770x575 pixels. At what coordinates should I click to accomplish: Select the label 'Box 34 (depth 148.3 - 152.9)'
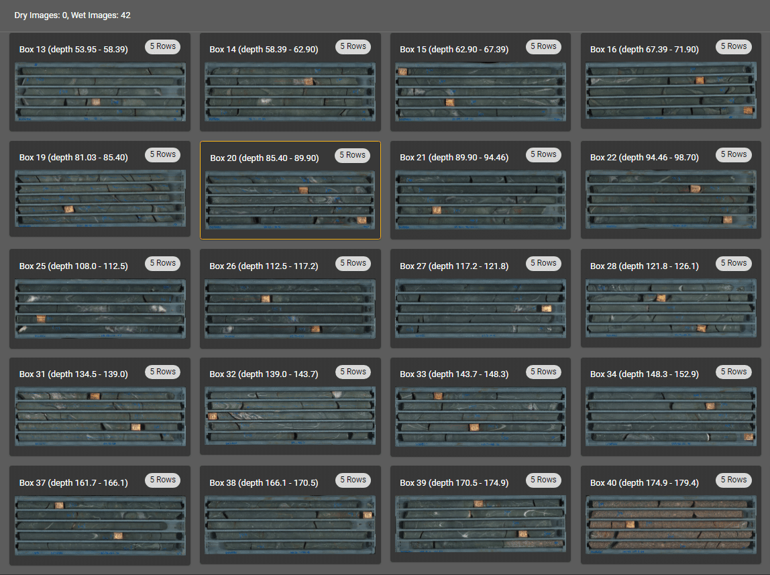[x=645, y=374]
